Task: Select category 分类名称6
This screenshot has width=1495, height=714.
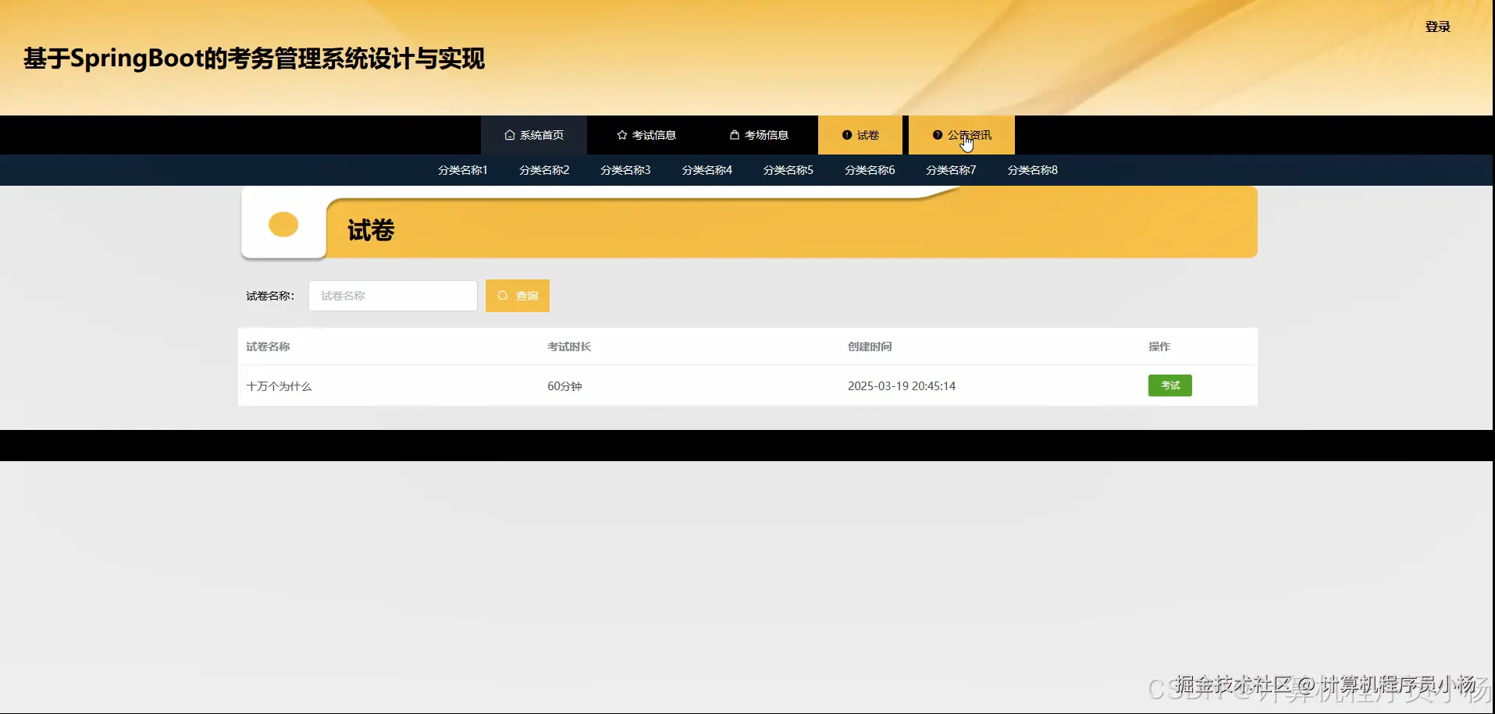Action: (x=870, y=170)
